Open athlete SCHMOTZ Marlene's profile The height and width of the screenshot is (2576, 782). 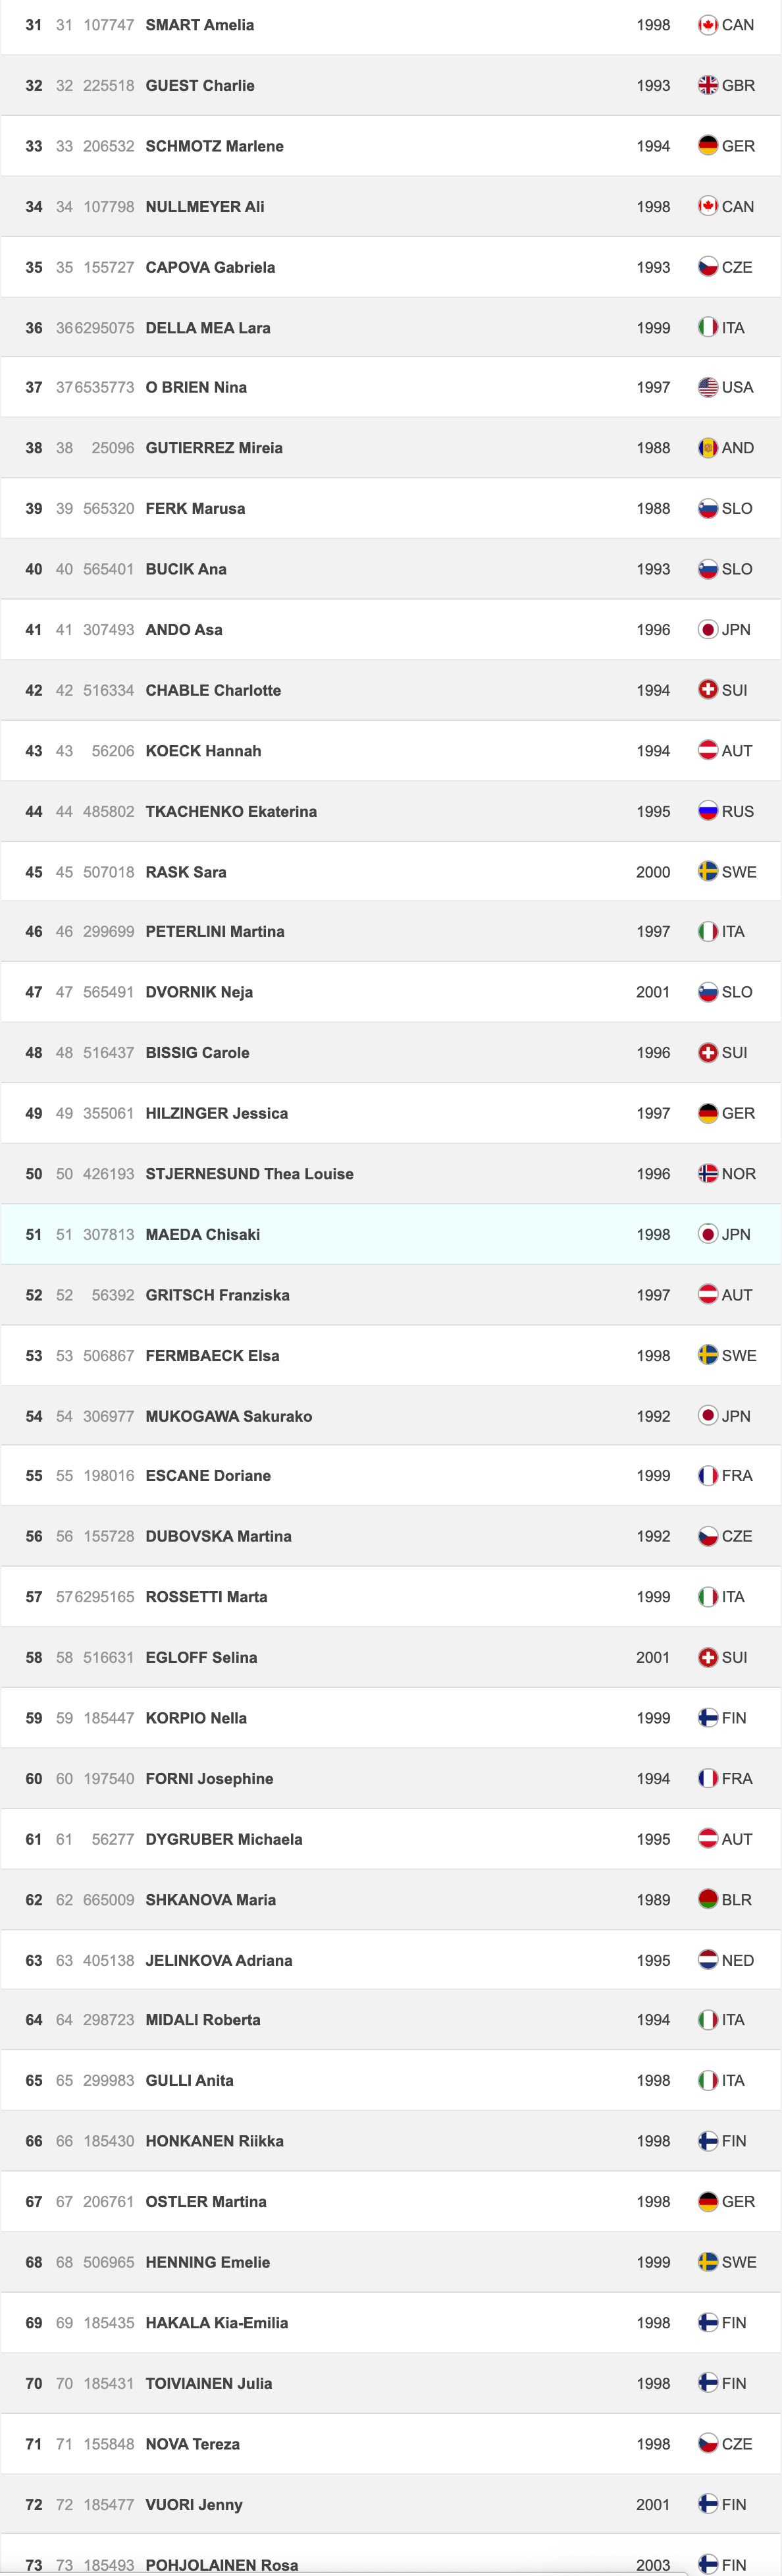(215, 146)
